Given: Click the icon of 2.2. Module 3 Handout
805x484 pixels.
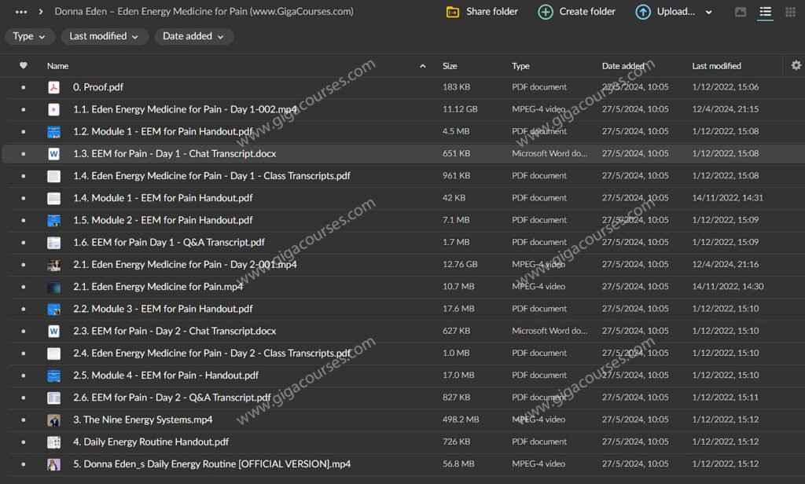Looking at the screenshot, I should (53, 309).
